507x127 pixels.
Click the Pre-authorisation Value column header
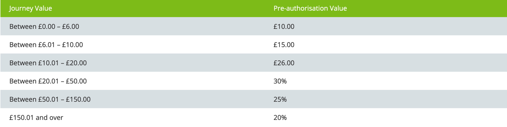[x=310, y=8]
